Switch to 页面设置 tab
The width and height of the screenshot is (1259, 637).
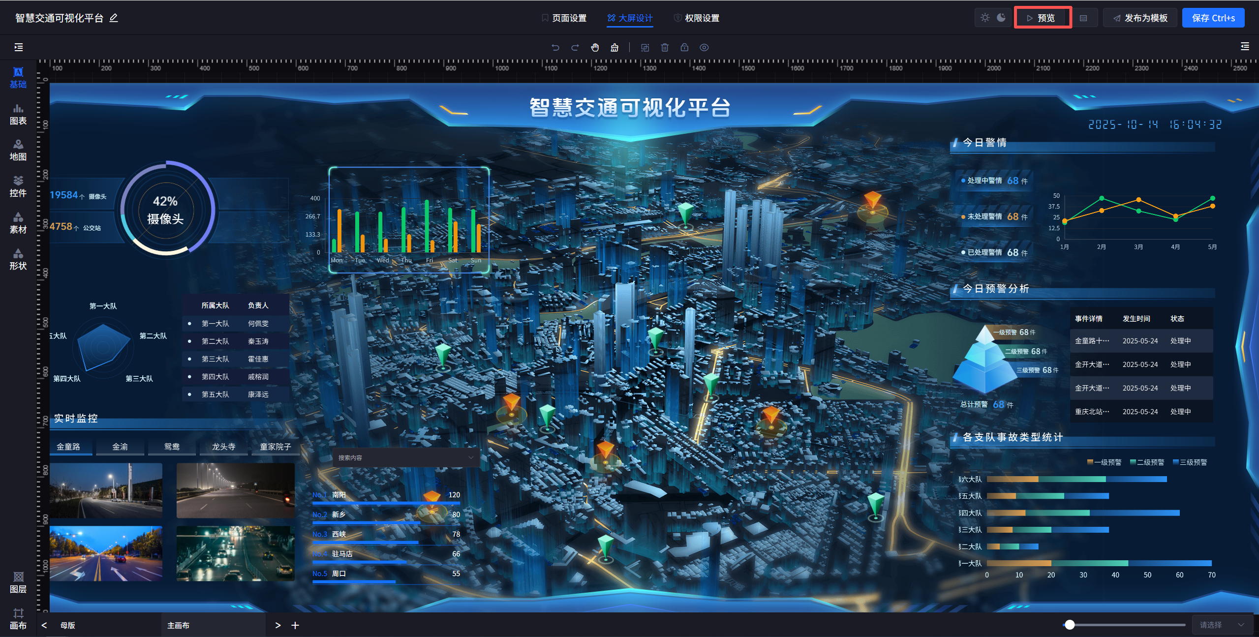pos(564,18)
